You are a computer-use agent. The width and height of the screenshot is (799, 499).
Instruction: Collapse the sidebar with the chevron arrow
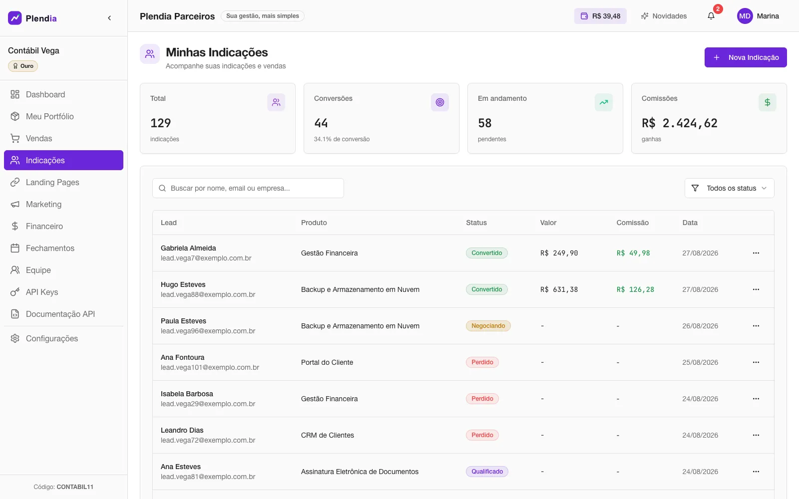pos(109,18)
